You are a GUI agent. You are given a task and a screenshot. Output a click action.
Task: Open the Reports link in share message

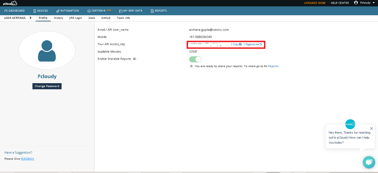pos(273,66)
